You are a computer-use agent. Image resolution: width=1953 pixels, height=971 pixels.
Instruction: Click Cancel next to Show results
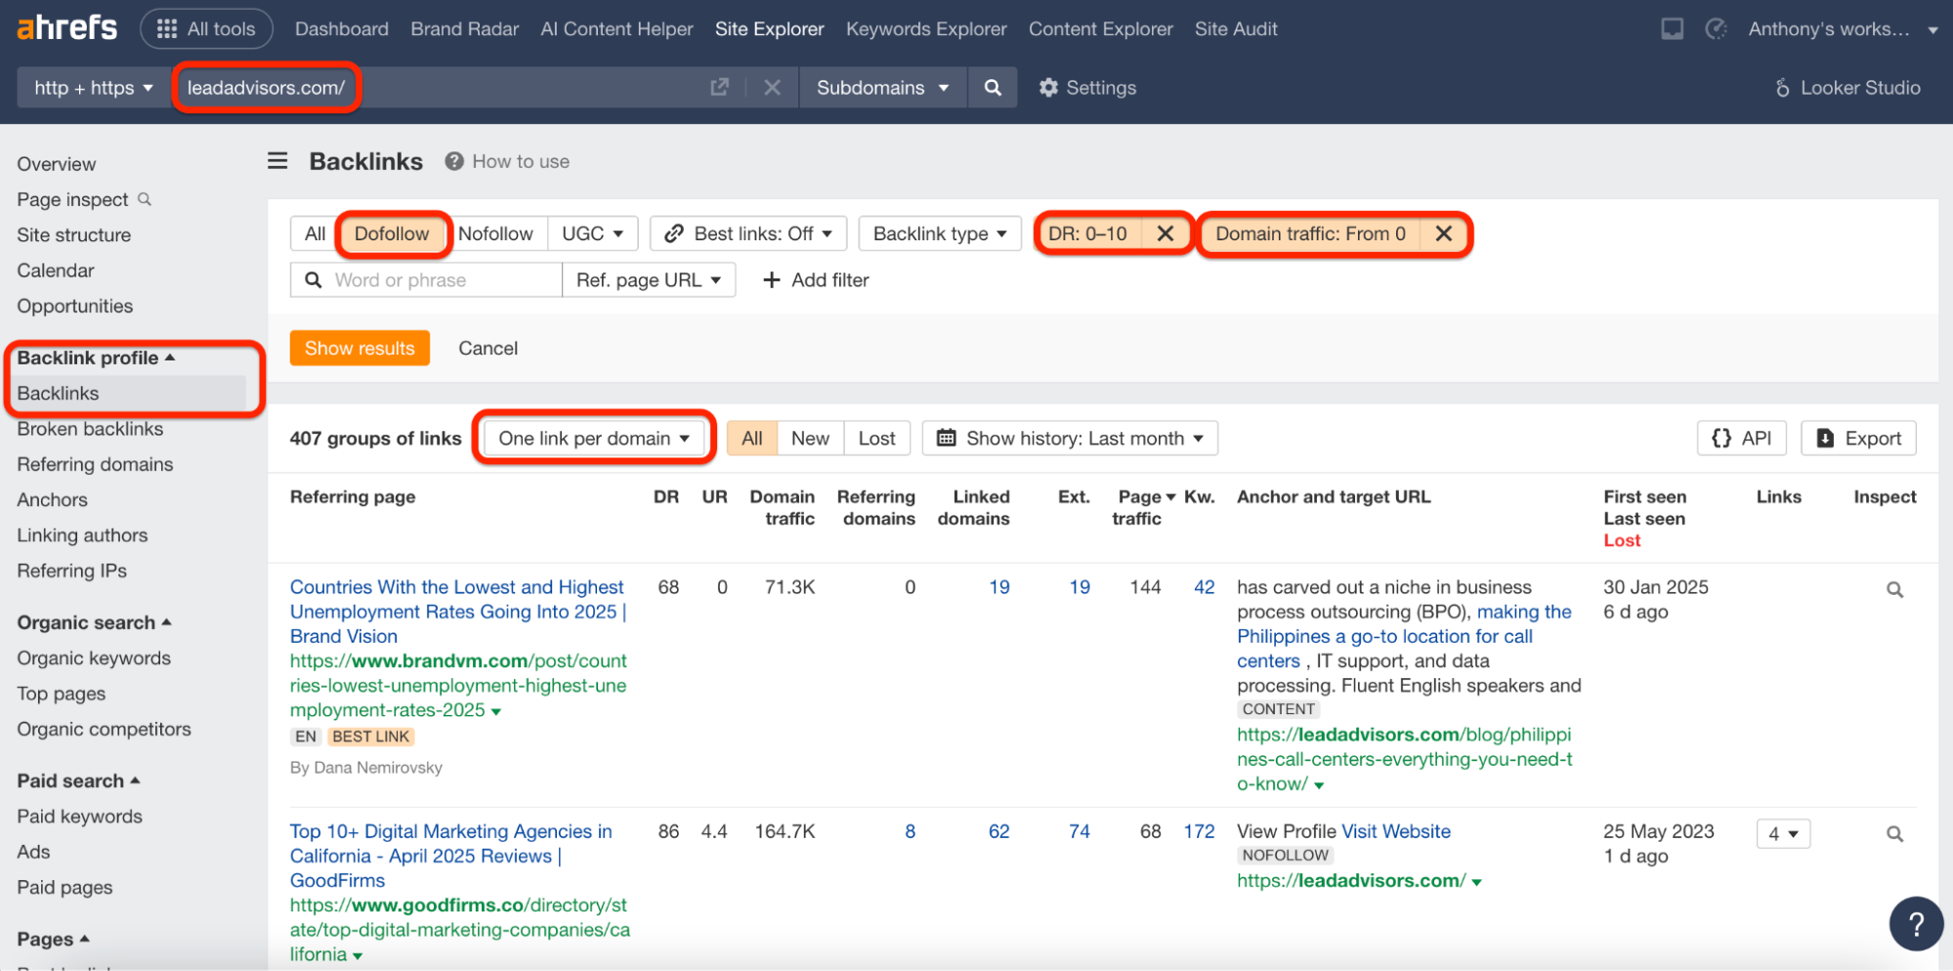point(488,348)
